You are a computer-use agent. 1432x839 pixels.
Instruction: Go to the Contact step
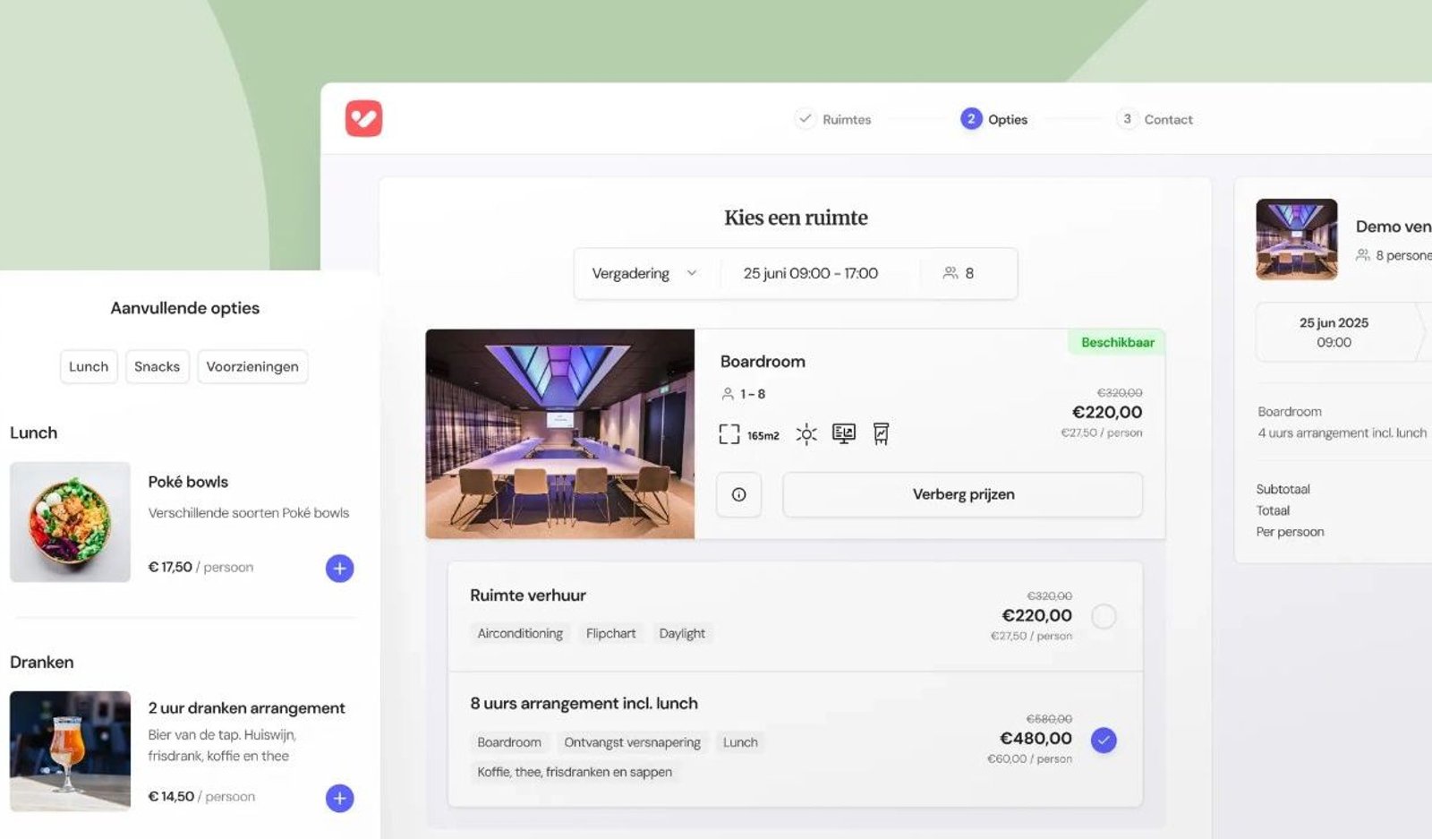pos(1155,119)
